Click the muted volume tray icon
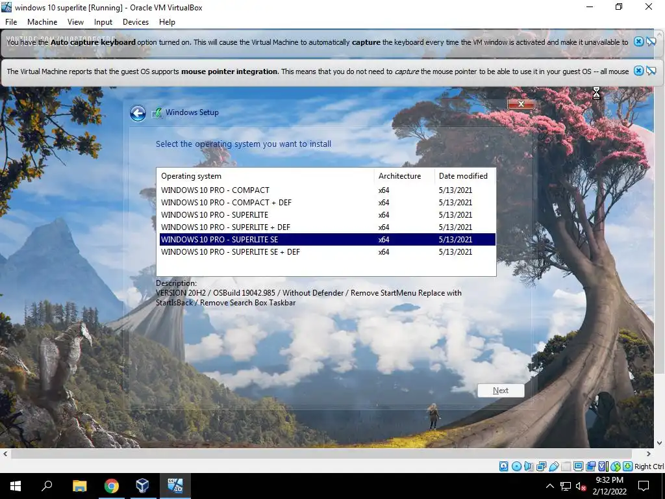665x499 pixels. click(581, 486)
